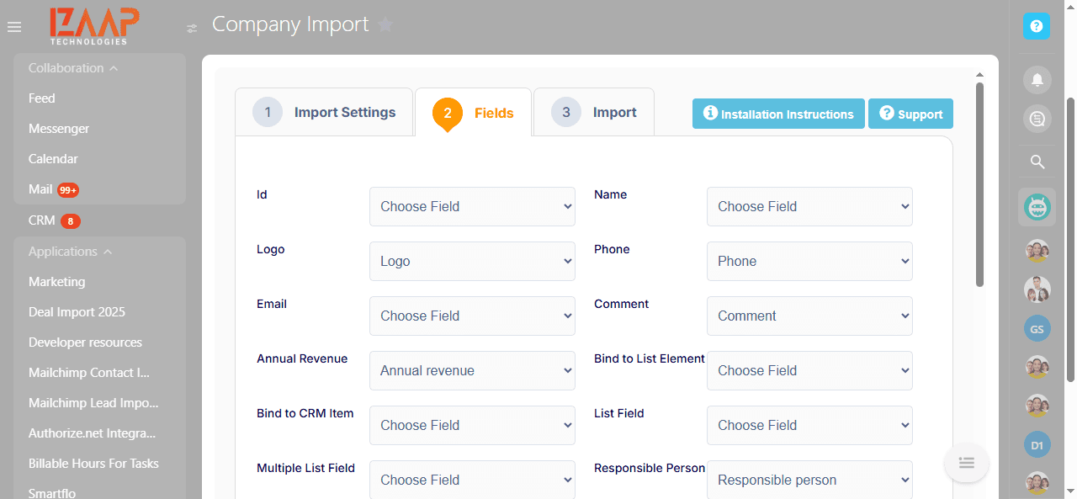Viewport: 1077px width, 499px height.
Task: Switch to the Import Settings tab
Action: pyautogui.click(x=325, y=112)
